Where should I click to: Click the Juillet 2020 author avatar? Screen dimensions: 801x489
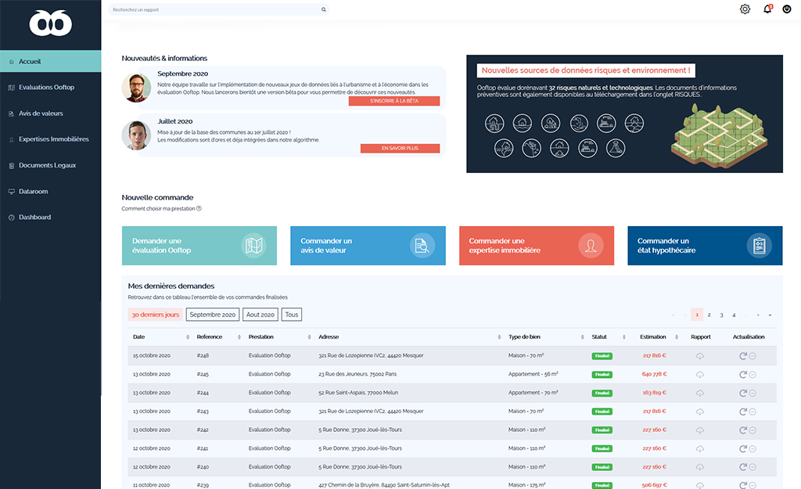click(136, 135)
